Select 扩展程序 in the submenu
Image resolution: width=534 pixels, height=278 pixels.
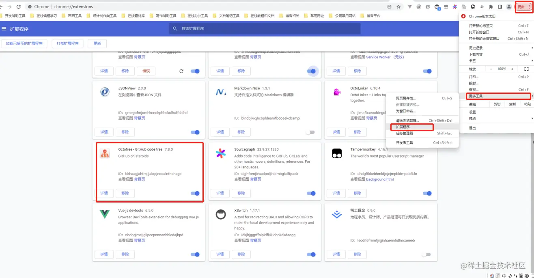[x=422, y=127]
